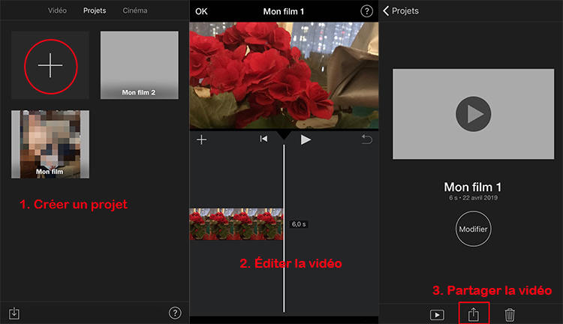Viewport: 563px width, 324px height.
Task: Play the video in the editor
Action: pyautogui.click(x=306, y=139)
